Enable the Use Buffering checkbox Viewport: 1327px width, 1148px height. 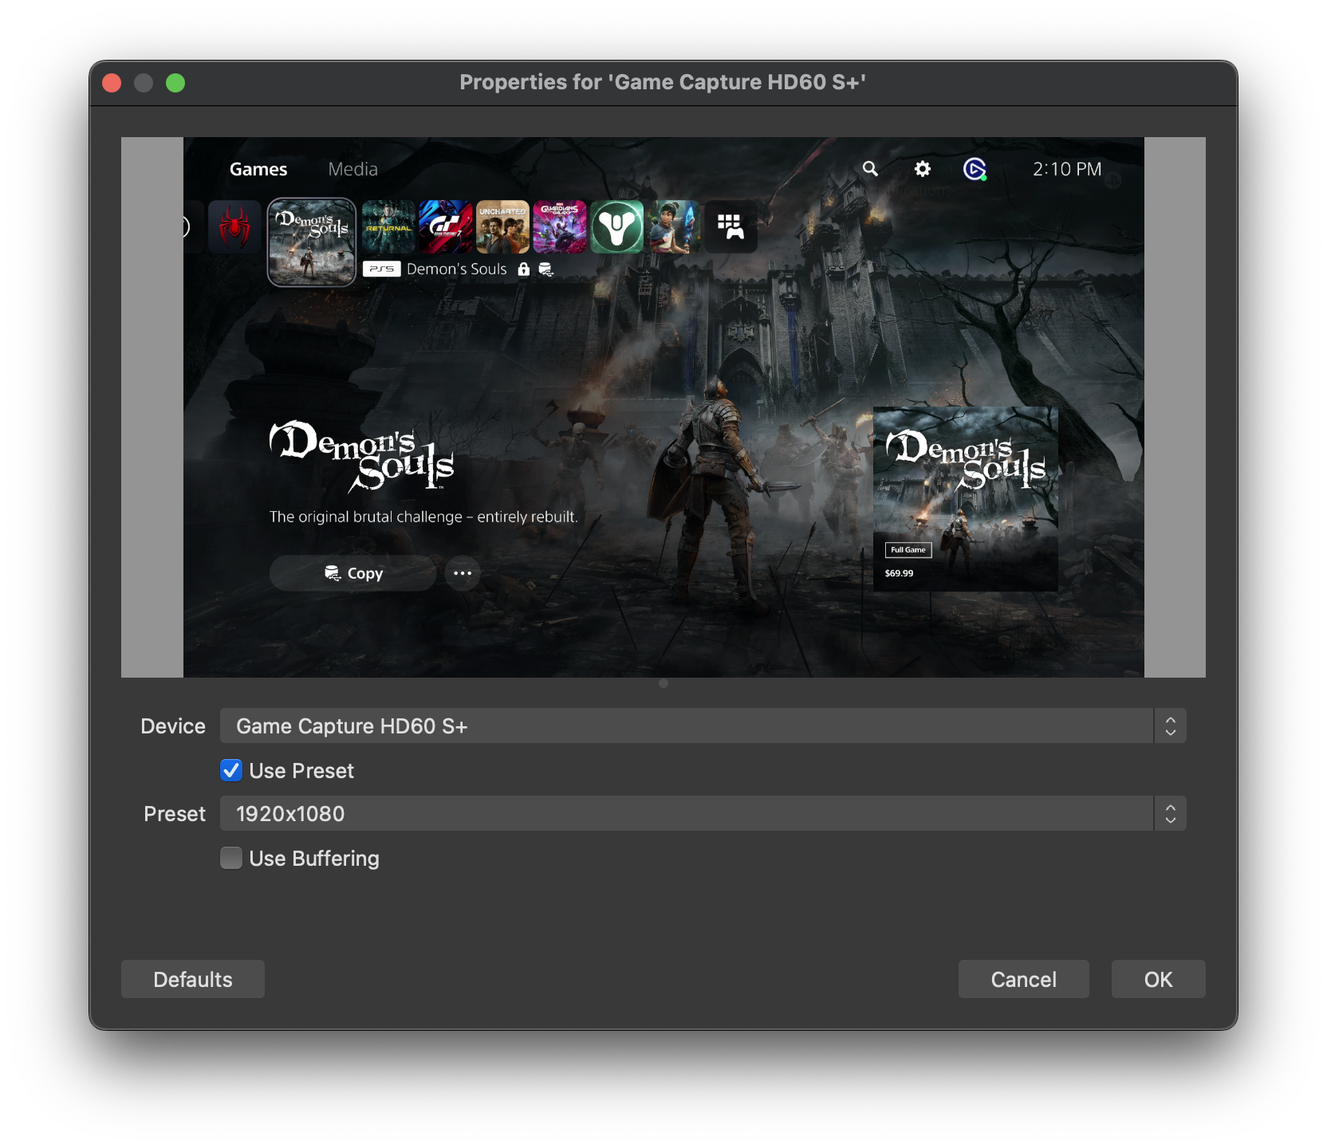(x=231, y=858)
